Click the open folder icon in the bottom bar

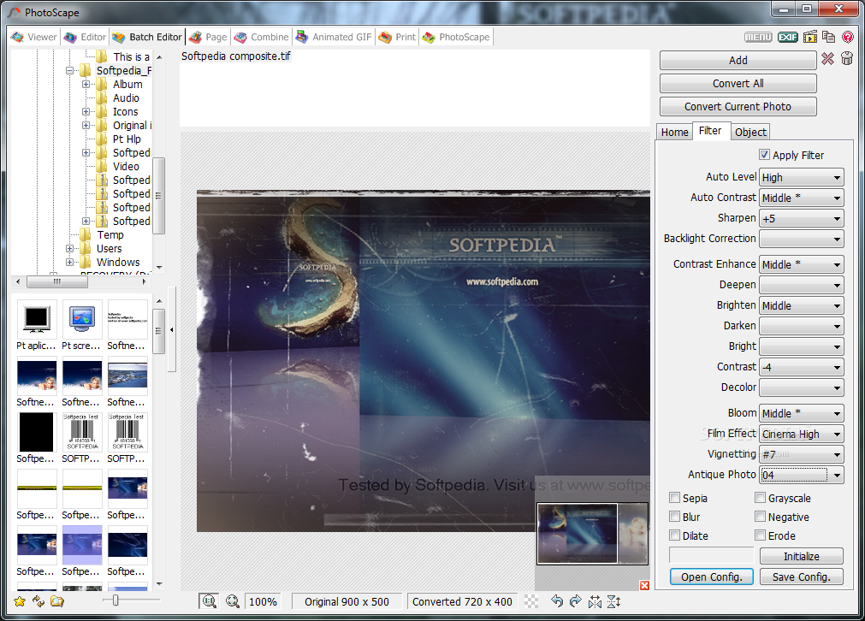[x=57, y=601]
